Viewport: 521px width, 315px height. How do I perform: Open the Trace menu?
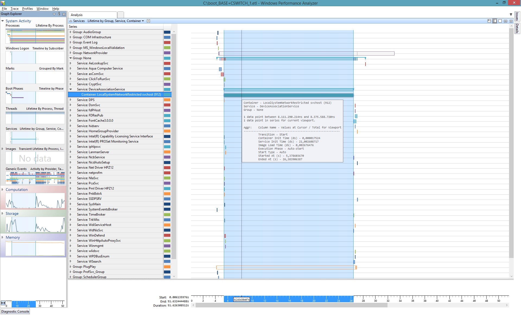coord(14,9)
